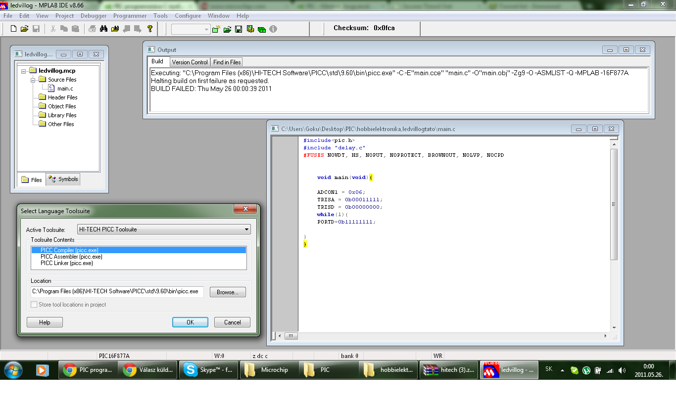Screen dimensions: 676x405
Task: Switch to the Version Control output tab
Action: tap(190, 62)
